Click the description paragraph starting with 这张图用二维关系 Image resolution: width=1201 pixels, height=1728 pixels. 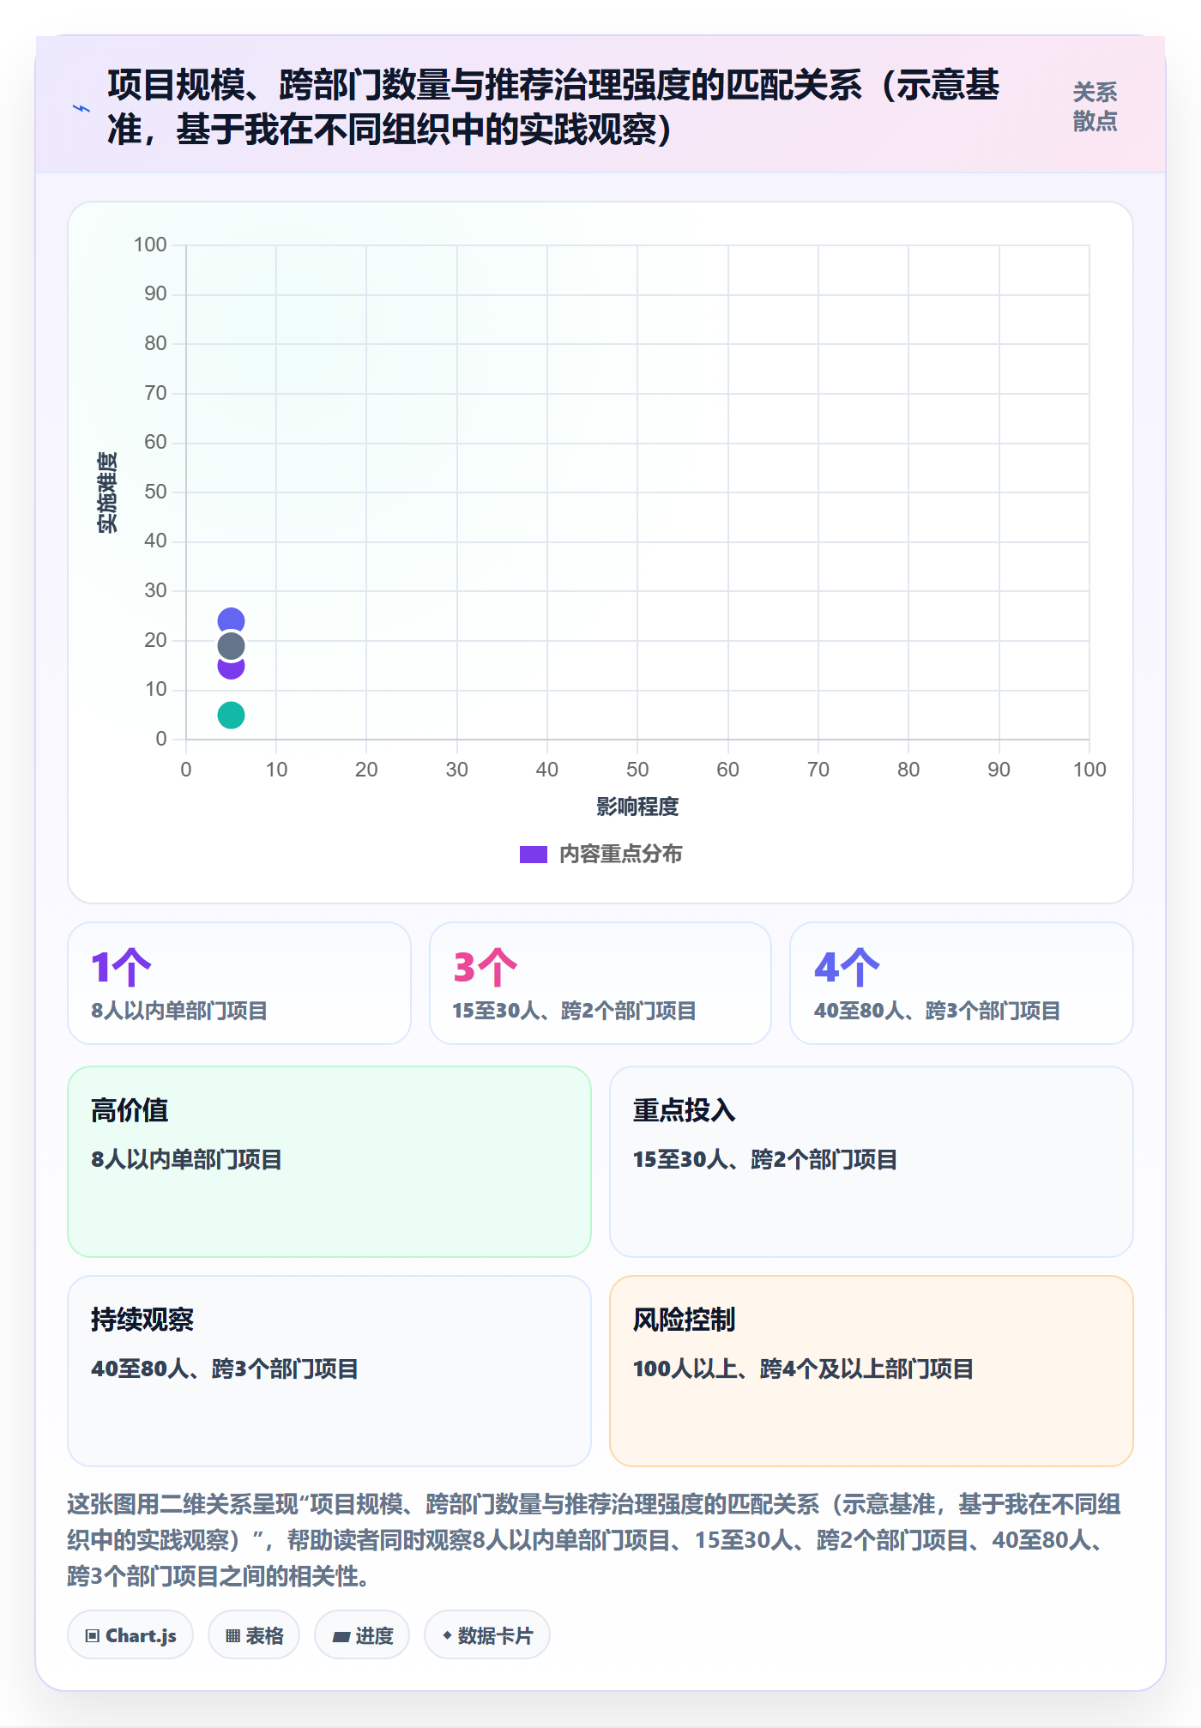594,1540
